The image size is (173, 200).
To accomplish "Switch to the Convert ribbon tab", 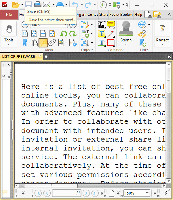I will [x=93, y=15].
